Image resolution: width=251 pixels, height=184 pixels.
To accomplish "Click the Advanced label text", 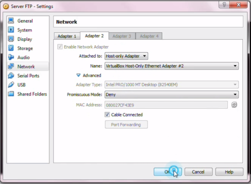I will (x=92, y=75).
